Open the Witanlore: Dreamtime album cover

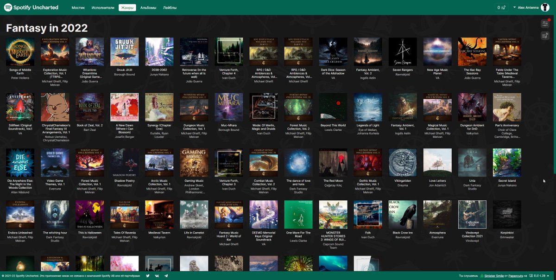coord(90,52)
